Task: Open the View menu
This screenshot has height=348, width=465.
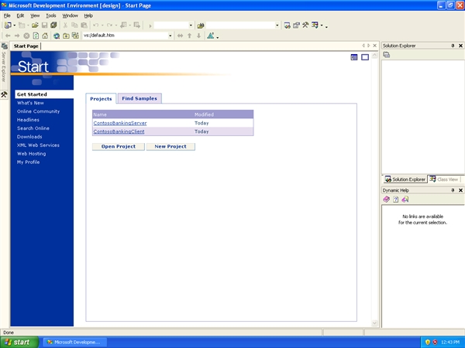Action: (35, 15)
